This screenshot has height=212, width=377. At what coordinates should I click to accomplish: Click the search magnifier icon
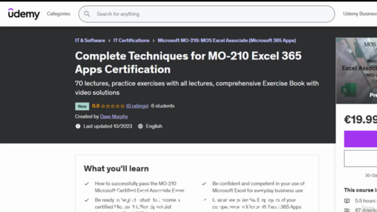pos(87,14)
